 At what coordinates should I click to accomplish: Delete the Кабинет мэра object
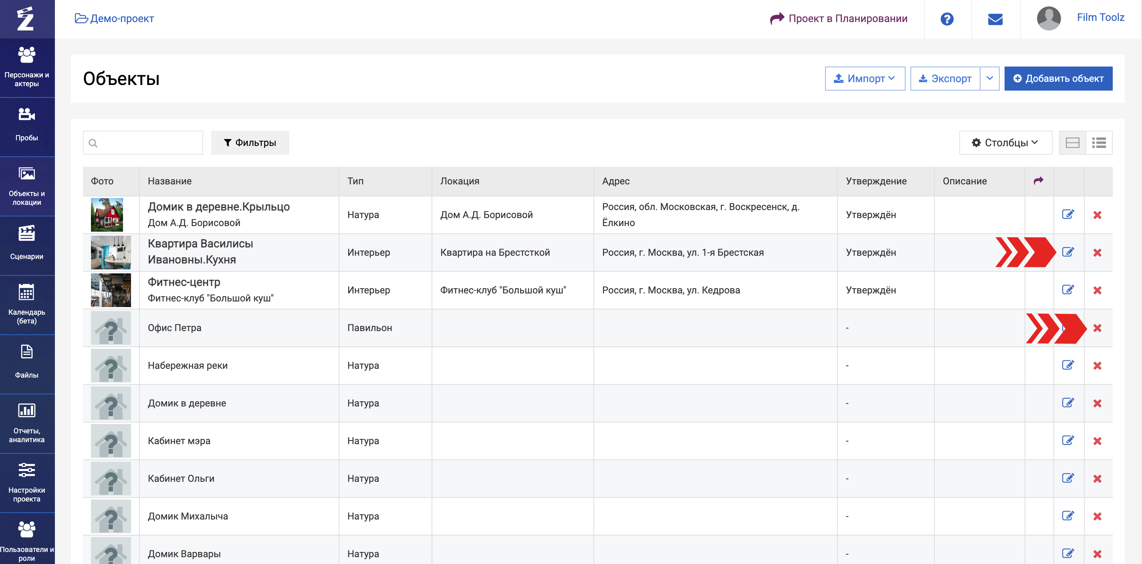point(1097,441)
